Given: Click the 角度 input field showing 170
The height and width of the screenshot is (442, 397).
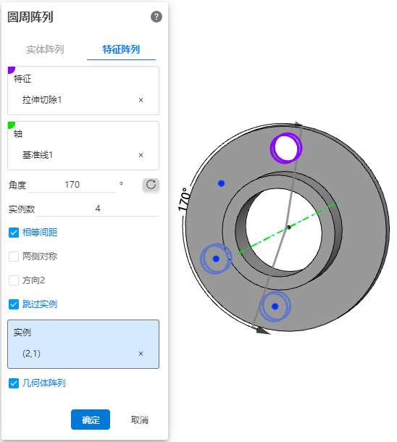Looking at the screenshot, I should coord(72,185).
